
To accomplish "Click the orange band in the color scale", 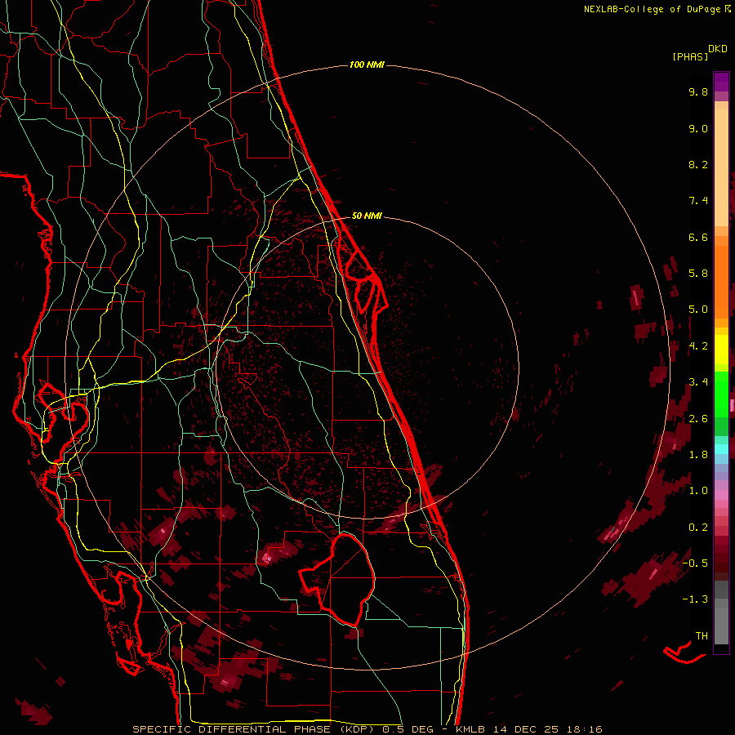I will point(721,281).
